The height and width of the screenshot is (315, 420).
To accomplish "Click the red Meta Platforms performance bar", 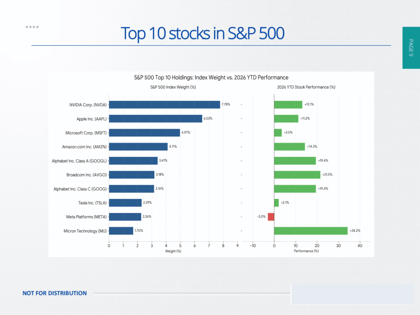I will [271, 217].
